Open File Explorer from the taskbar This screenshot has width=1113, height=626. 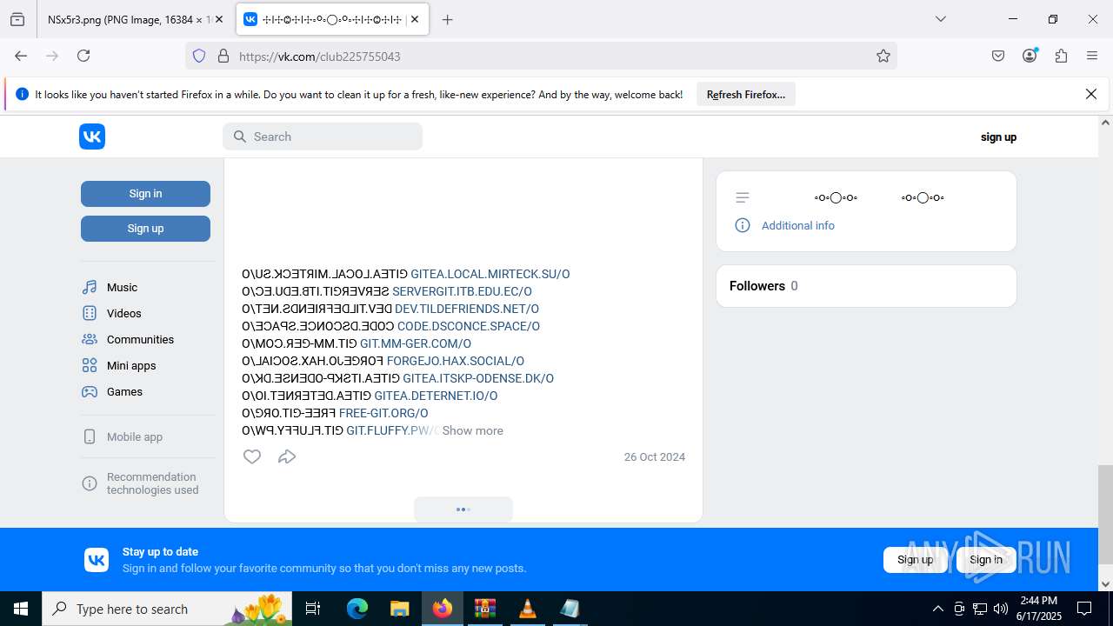(x=399, y=609)
